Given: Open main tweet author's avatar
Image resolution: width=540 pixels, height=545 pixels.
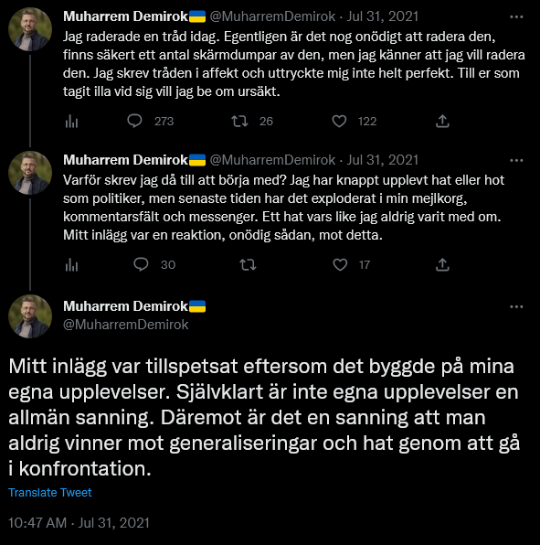Looking at the screenshot, I should 30,316.
